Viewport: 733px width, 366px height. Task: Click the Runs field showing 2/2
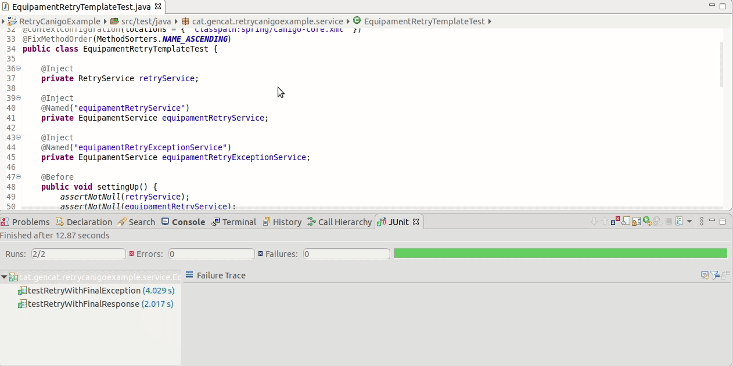78,254
